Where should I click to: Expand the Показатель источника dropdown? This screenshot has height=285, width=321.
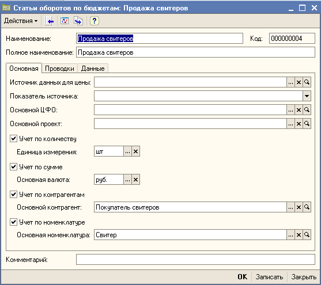(307, 96)
